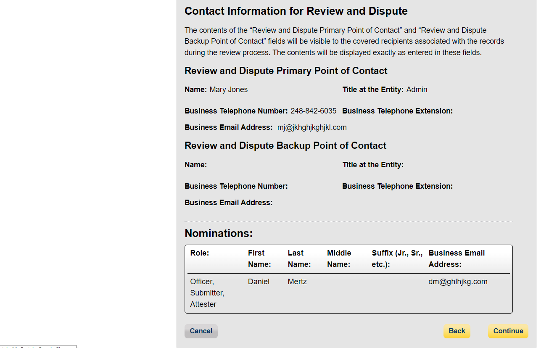
Task: Click the Review and Dispute Primary Point of Contact heading
Action: [286, 71]
